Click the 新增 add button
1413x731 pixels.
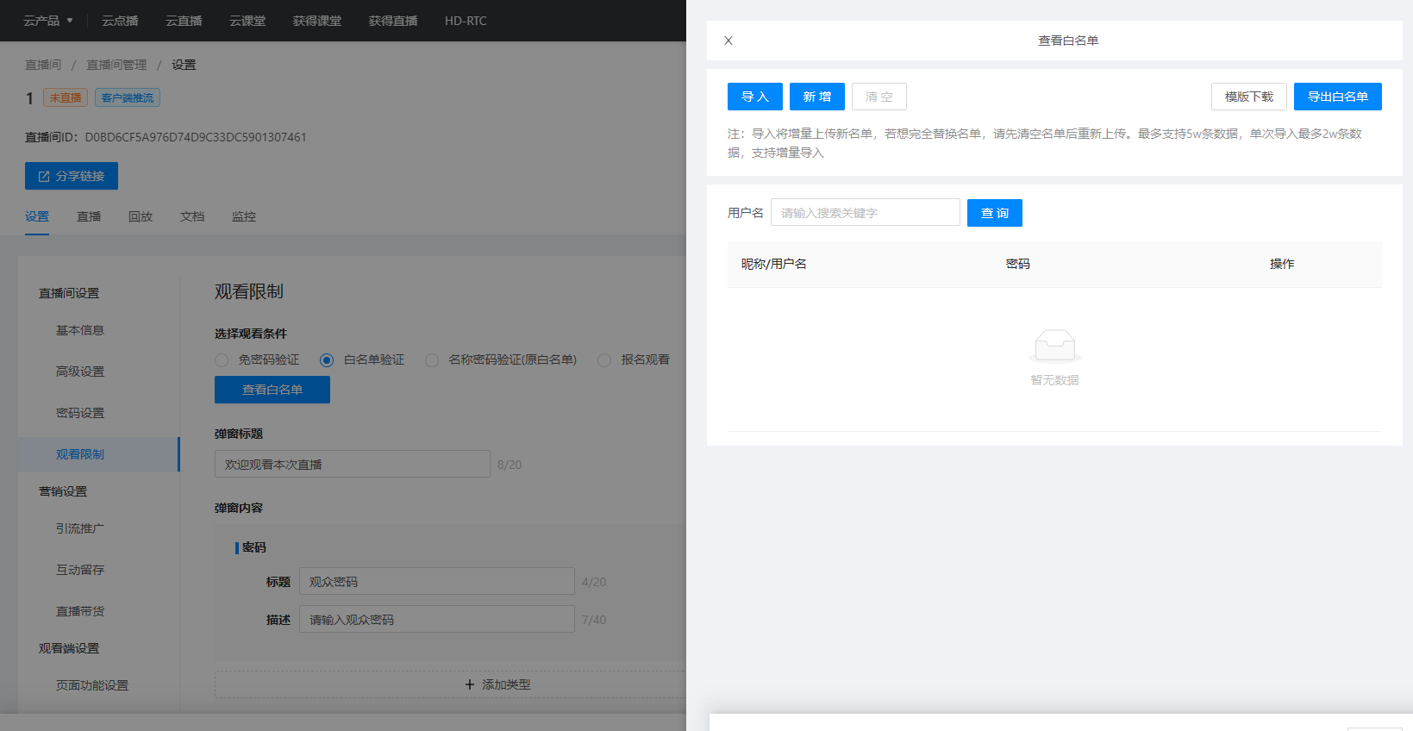(817, 97)
